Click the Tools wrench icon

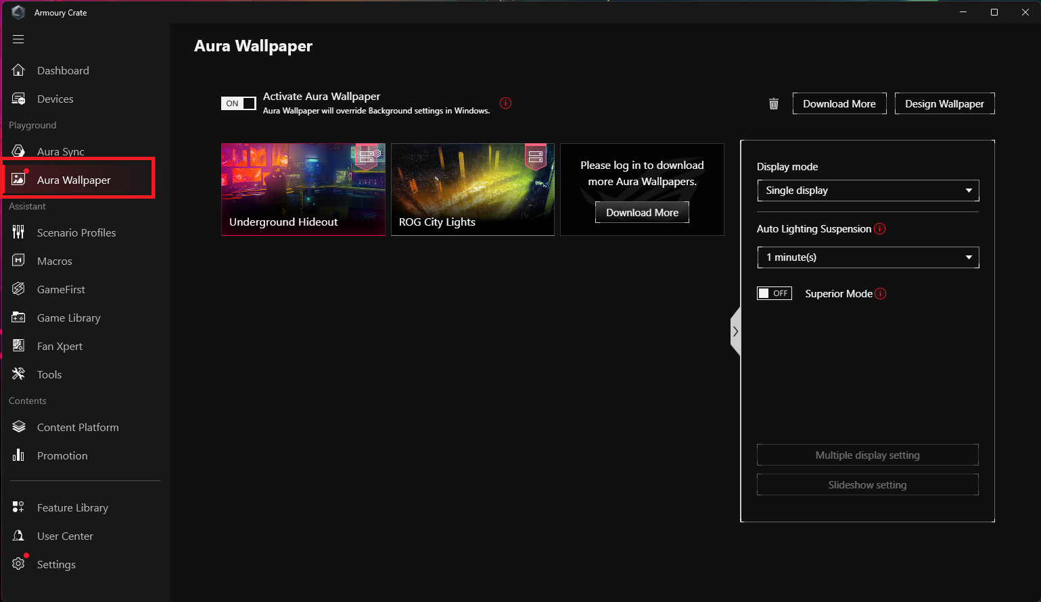click(x=18, y=374)
